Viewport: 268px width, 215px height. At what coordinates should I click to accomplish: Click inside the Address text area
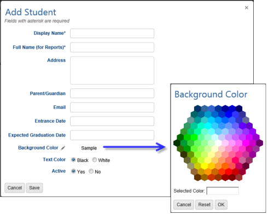pyautogui.click(x=112, y=70)
